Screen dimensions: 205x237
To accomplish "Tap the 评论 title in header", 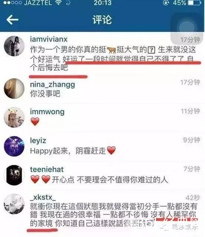I will point(102,20).
